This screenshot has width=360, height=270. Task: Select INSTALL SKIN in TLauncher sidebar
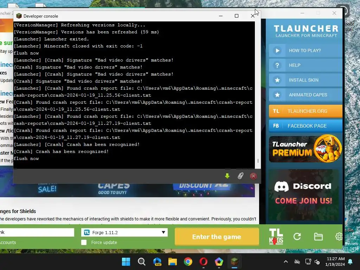coord(306,80)
